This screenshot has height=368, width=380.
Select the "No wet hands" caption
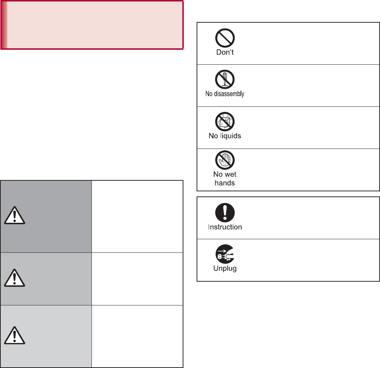point(225,179)
